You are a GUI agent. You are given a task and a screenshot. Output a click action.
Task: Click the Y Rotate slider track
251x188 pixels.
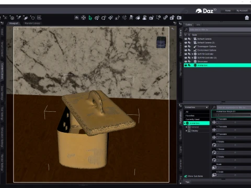tap(234, 152)
